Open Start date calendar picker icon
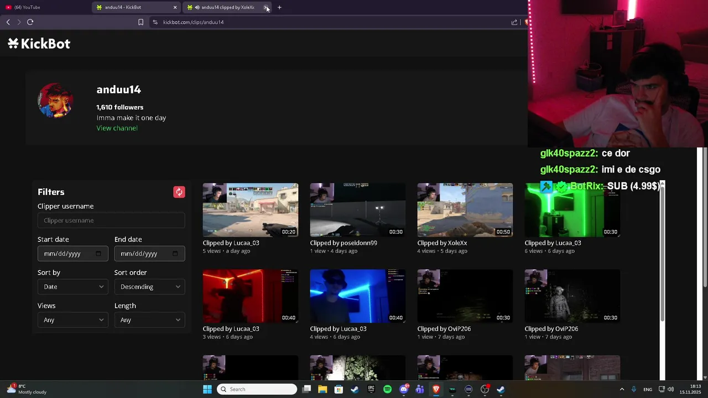The width and height of the screenshot is (708, 398). (98, 254)
